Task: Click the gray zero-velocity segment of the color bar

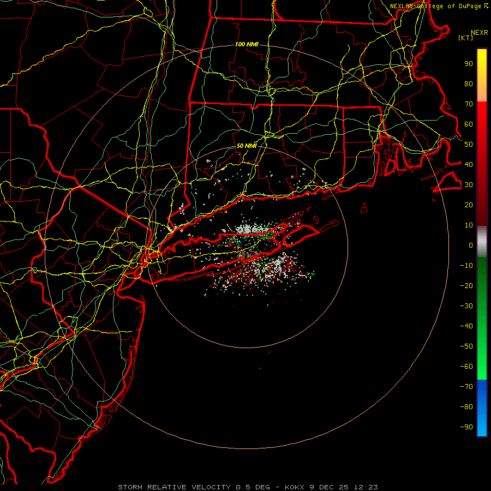Action: tap(482, 242)
